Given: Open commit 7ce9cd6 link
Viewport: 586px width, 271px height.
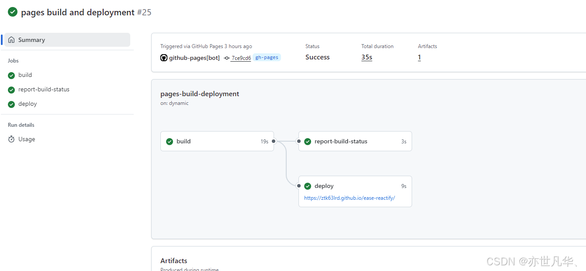Looking at the screenshot, I should 241,58.
